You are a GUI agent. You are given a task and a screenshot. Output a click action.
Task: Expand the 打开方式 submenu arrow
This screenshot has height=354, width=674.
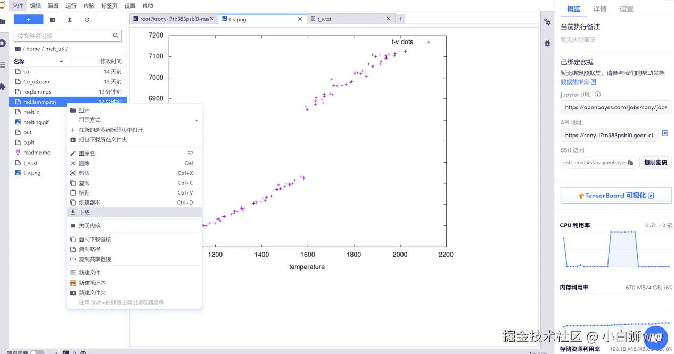(x=196, y=120)
